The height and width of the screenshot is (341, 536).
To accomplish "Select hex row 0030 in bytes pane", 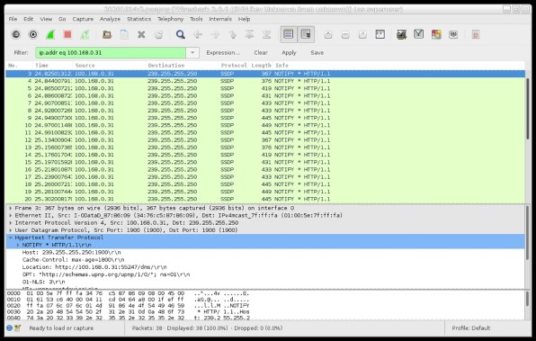I will coord(129,312).
